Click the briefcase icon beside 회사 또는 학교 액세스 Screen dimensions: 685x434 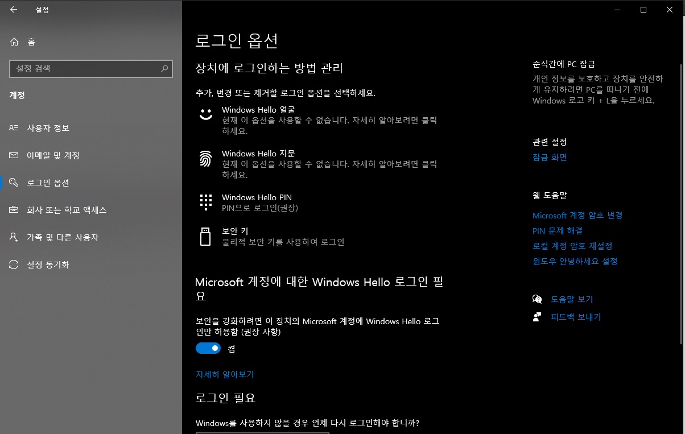14,210
